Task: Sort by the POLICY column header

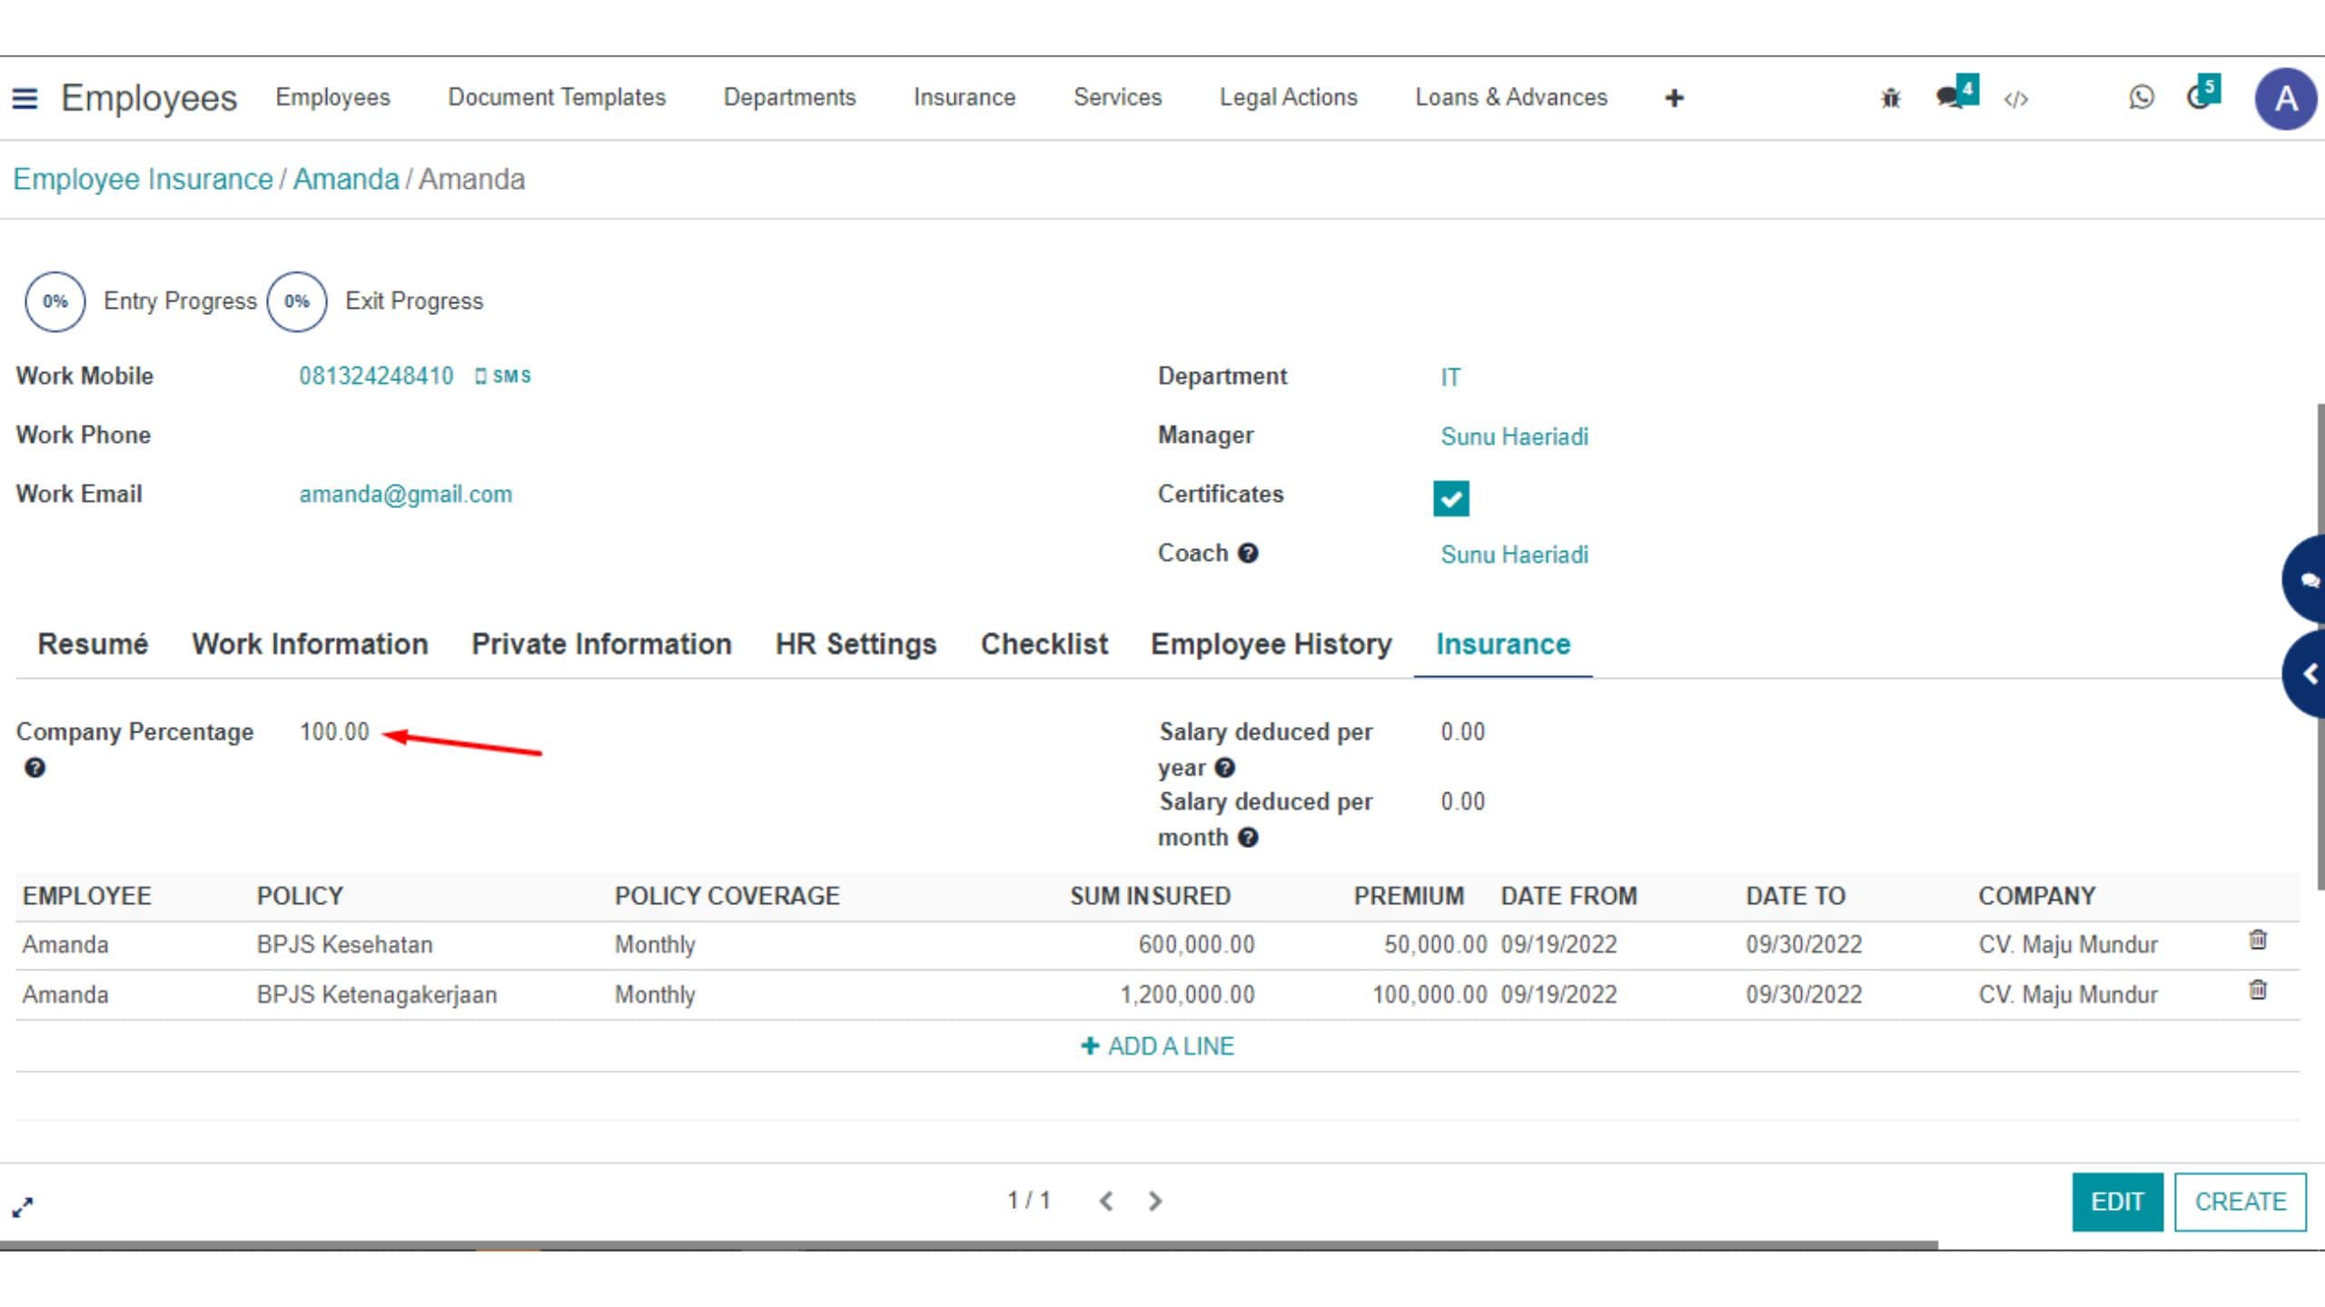Action: click(300, 896)
